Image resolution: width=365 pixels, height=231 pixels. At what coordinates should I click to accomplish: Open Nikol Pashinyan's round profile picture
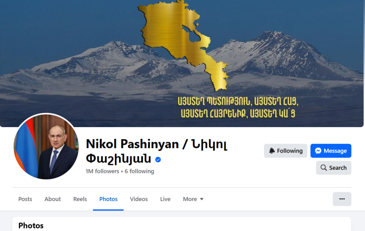click(46, 146)
